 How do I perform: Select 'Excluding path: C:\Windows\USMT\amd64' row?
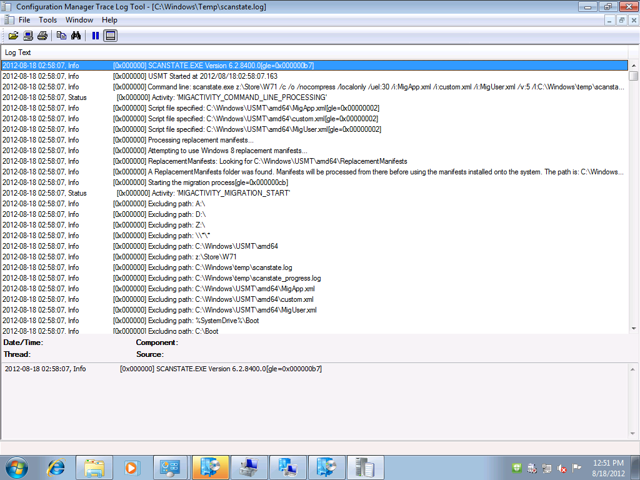pyautogui.click(x=314, y=246)
